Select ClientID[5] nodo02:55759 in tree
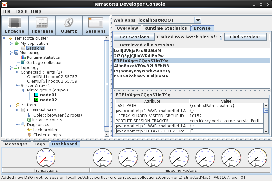The height and width of the screenshot is (181, 272). [x=52, y=81]
